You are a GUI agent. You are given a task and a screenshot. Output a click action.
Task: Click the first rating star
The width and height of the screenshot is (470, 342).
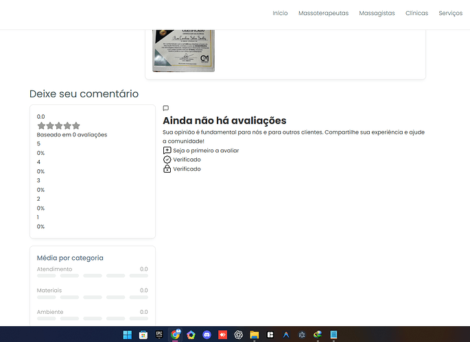(x=41, y=126)
